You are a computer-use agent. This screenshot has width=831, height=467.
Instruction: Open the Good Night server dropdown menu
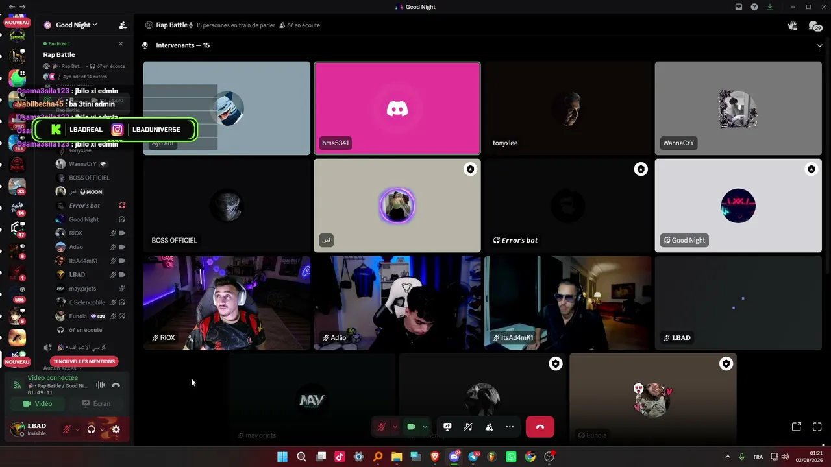[76, 25]
